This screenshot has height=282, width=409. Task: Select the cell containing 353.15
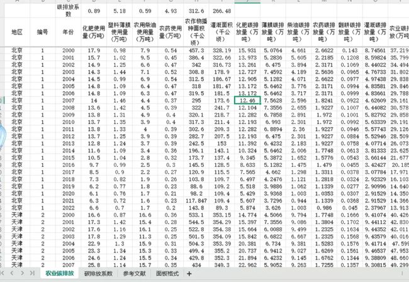221,215
